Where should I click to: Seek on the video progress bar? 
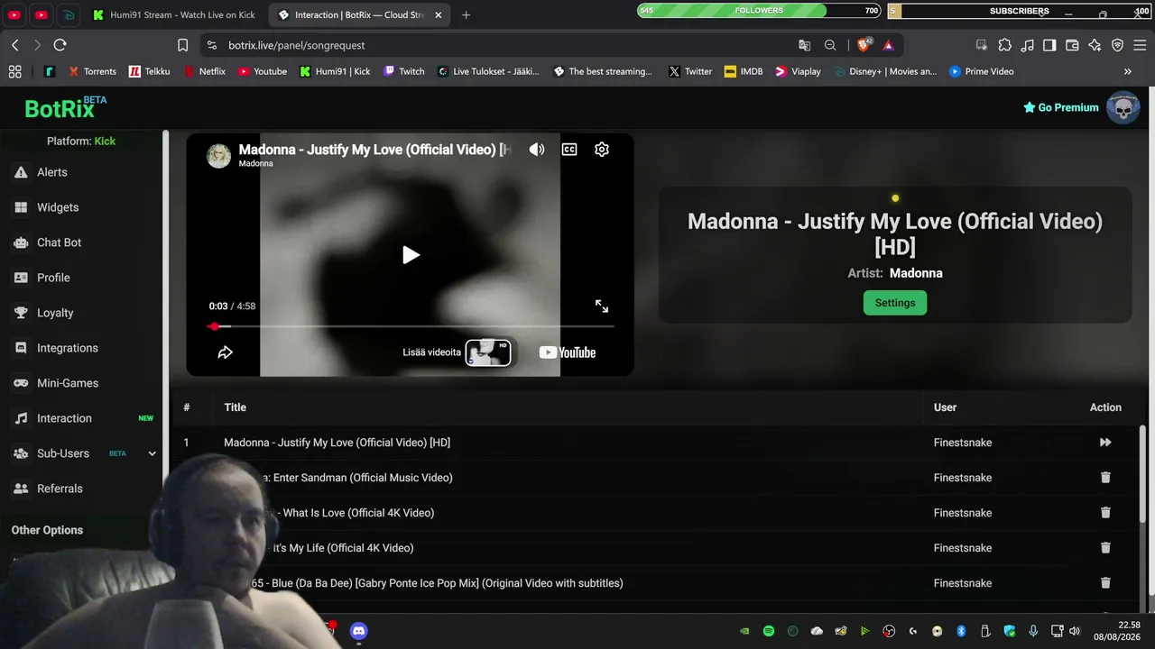point(411,326)
